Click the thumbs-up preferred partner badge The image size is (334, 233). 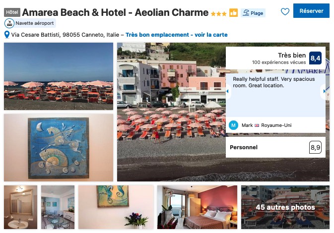point(233,13)
